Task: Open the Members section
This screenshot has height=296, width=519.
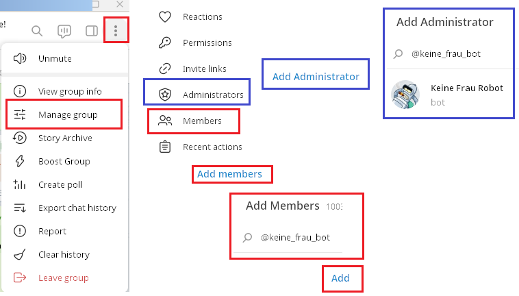Action: 201,121
